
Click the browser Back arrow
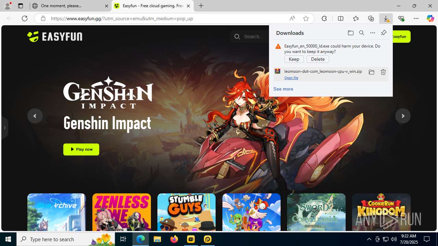(x=10, y=18)
